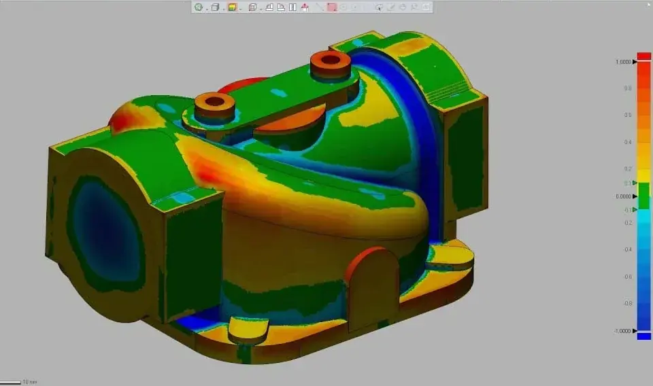Click the green 0.1 tolerance arrow on legend
This screenshot has height=386, width=653.
[635, 183]
